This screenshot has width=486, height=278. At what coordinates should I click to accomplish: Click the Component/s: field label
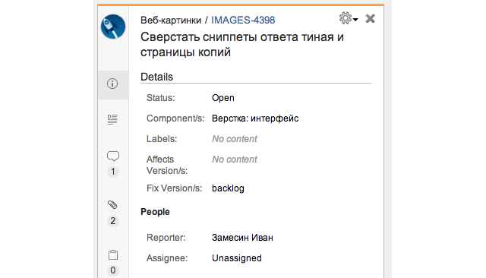pos(175,118)
